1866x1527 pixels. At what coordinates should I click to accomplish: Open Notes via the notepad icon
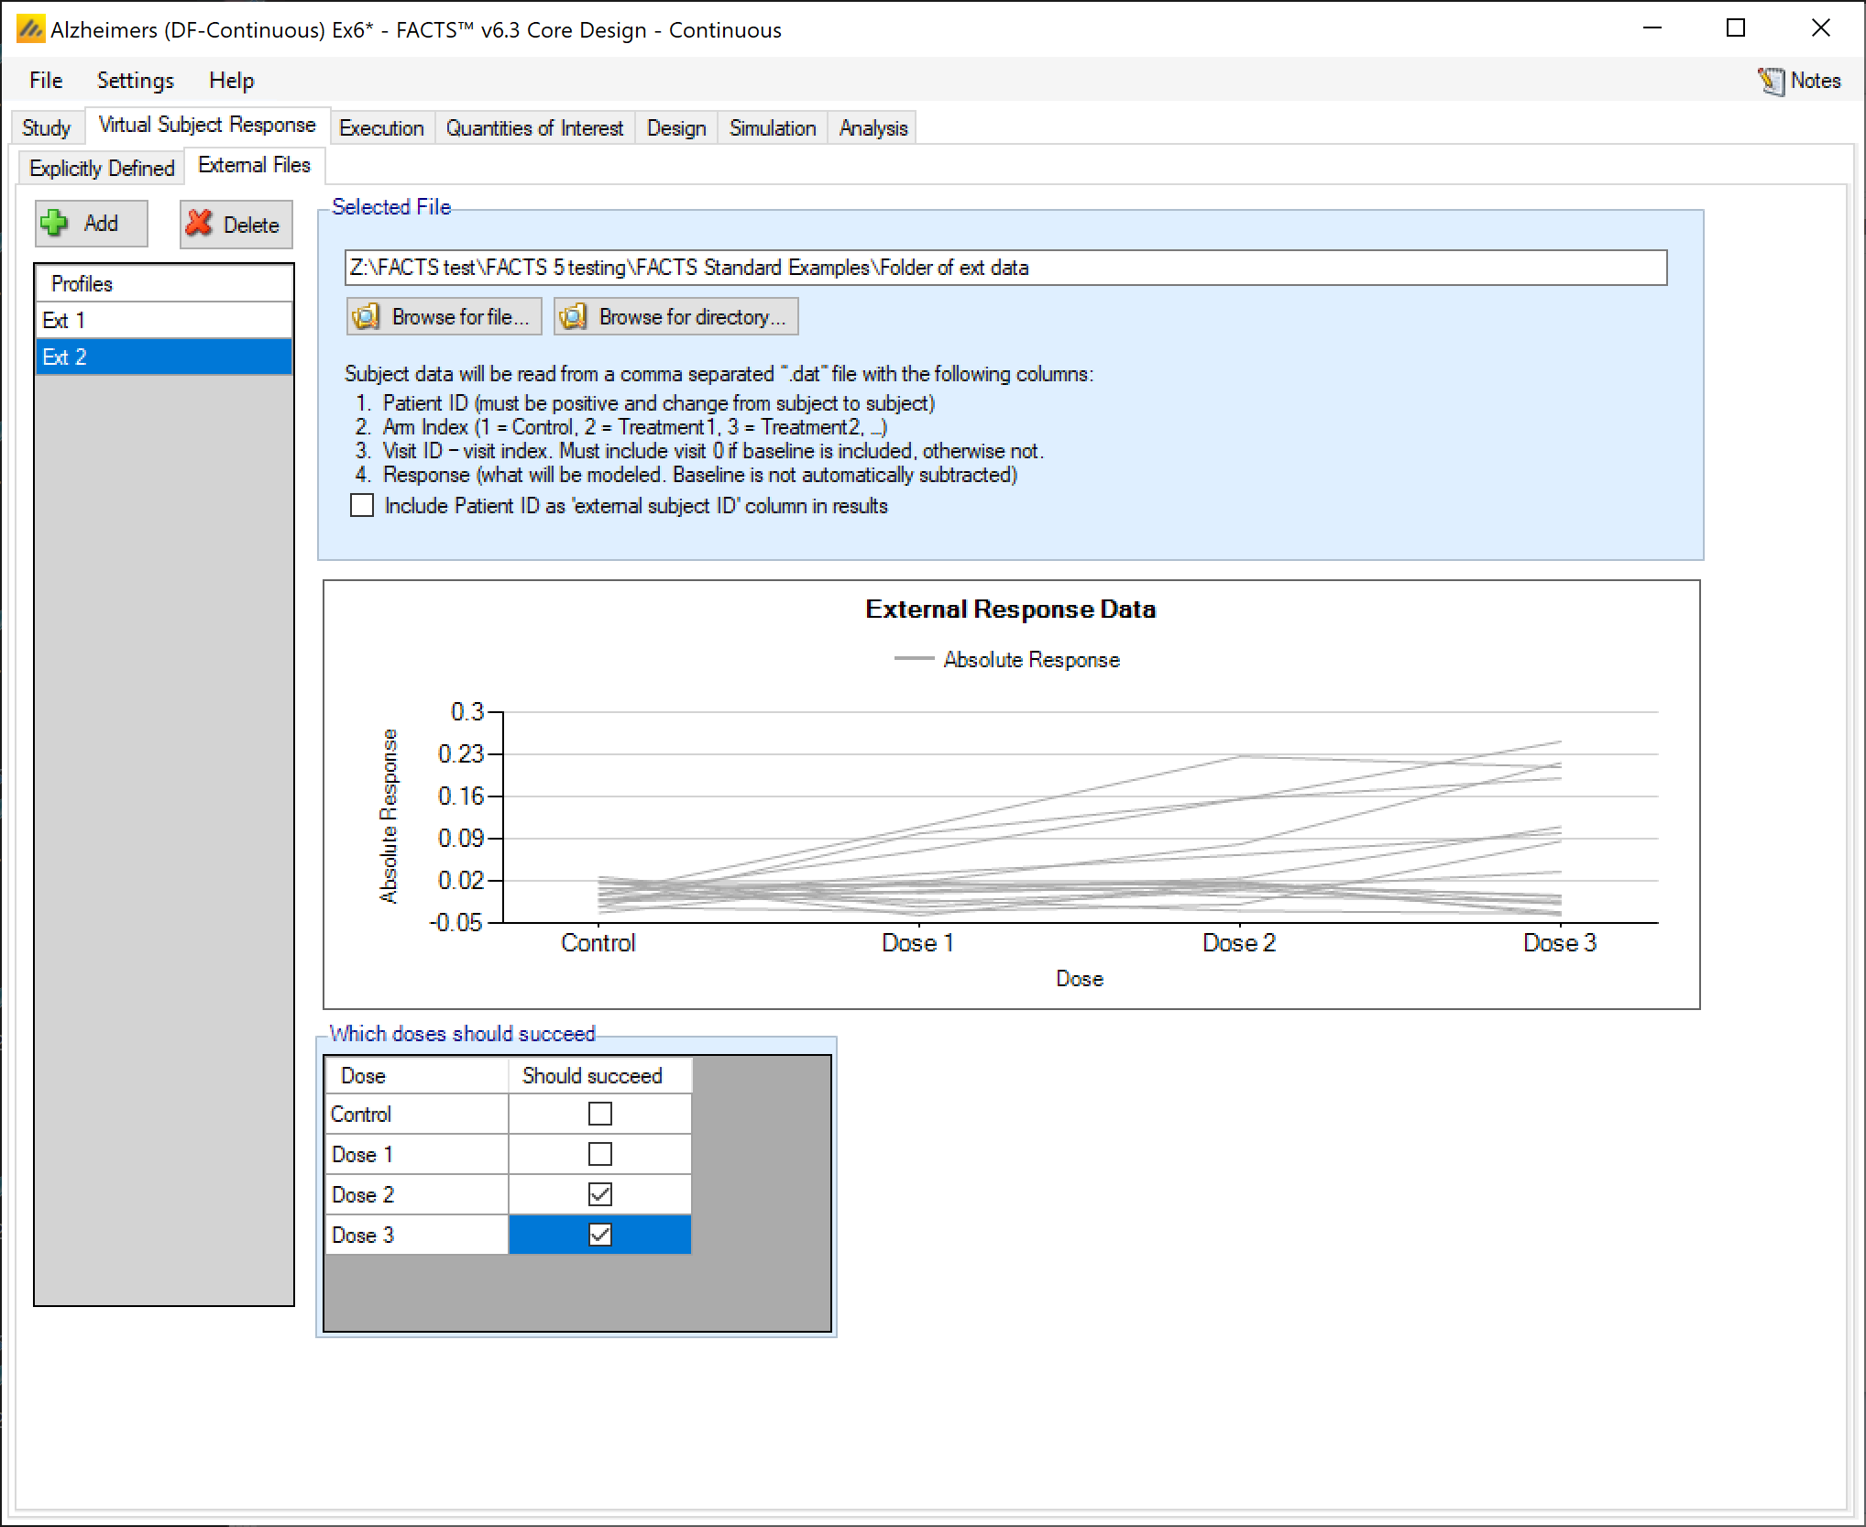click(x=1771, y=81)
